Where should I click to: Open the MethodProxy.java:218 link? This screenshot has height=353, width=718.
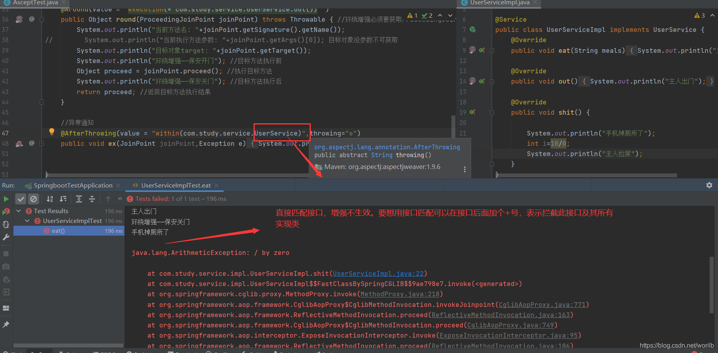point(400,294)
